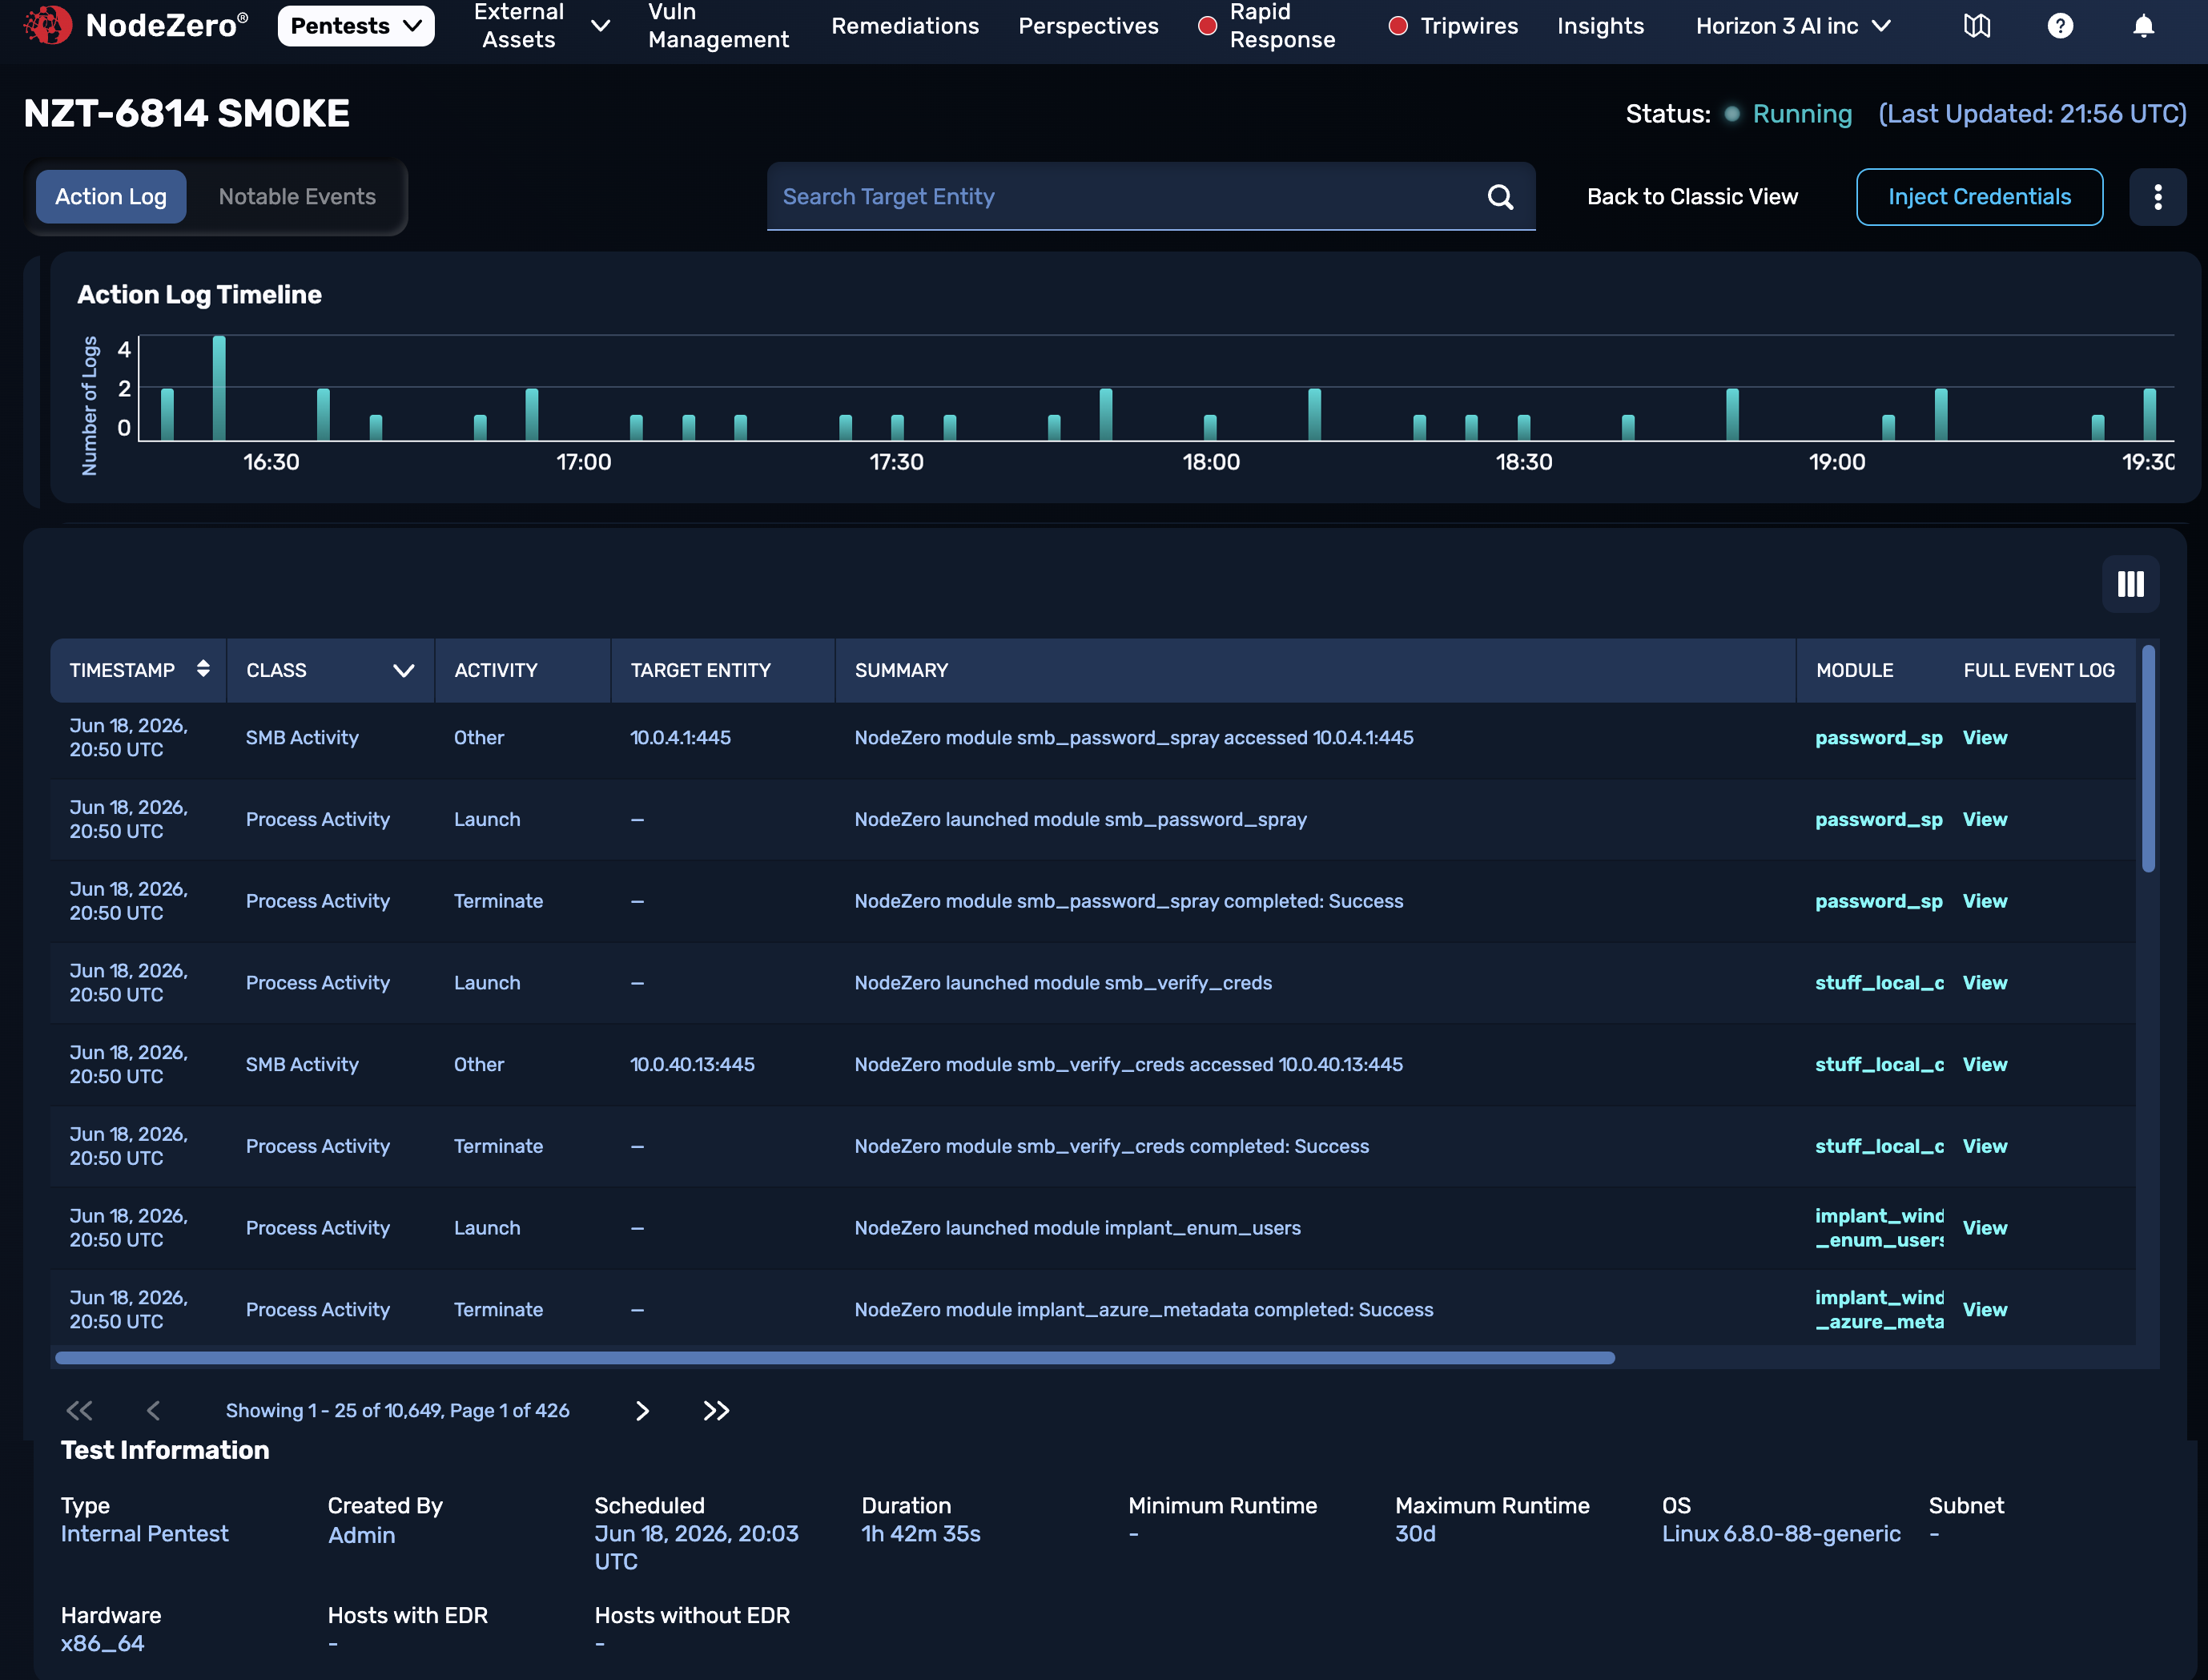Open the column chooser icon
The width and height of the screenshot is (2208, 1680).
pyautogui.click(x=2130, y=584)
